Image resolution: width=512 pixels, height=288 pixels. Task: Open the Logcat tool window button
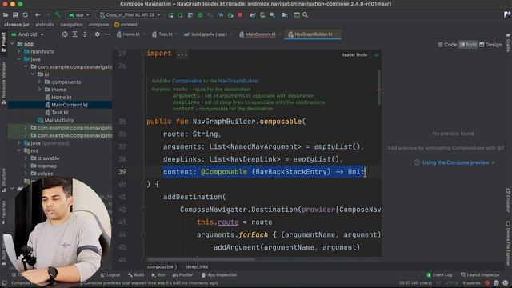pos(110,275)
